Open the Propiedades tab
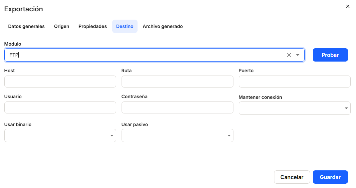The image size is (356, 188). 93,26
